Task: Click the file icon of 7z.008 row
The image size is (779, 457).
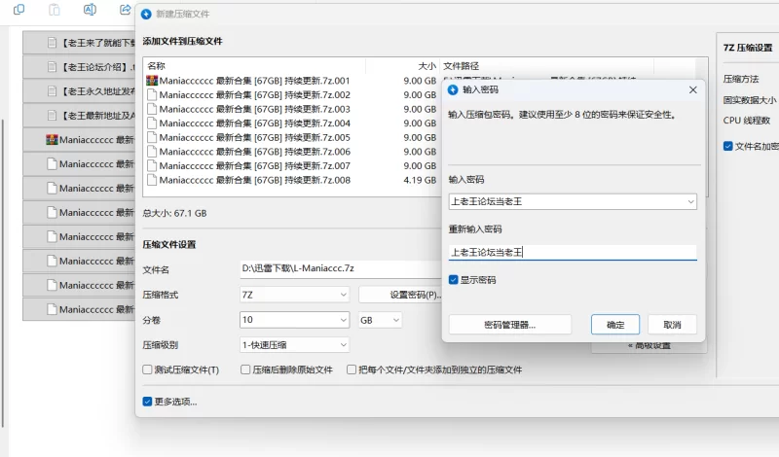Action: pos(152,180)
